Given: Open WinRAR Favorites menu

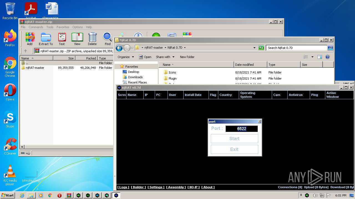Looking at the screenshot, I should (x=63, y=27).
